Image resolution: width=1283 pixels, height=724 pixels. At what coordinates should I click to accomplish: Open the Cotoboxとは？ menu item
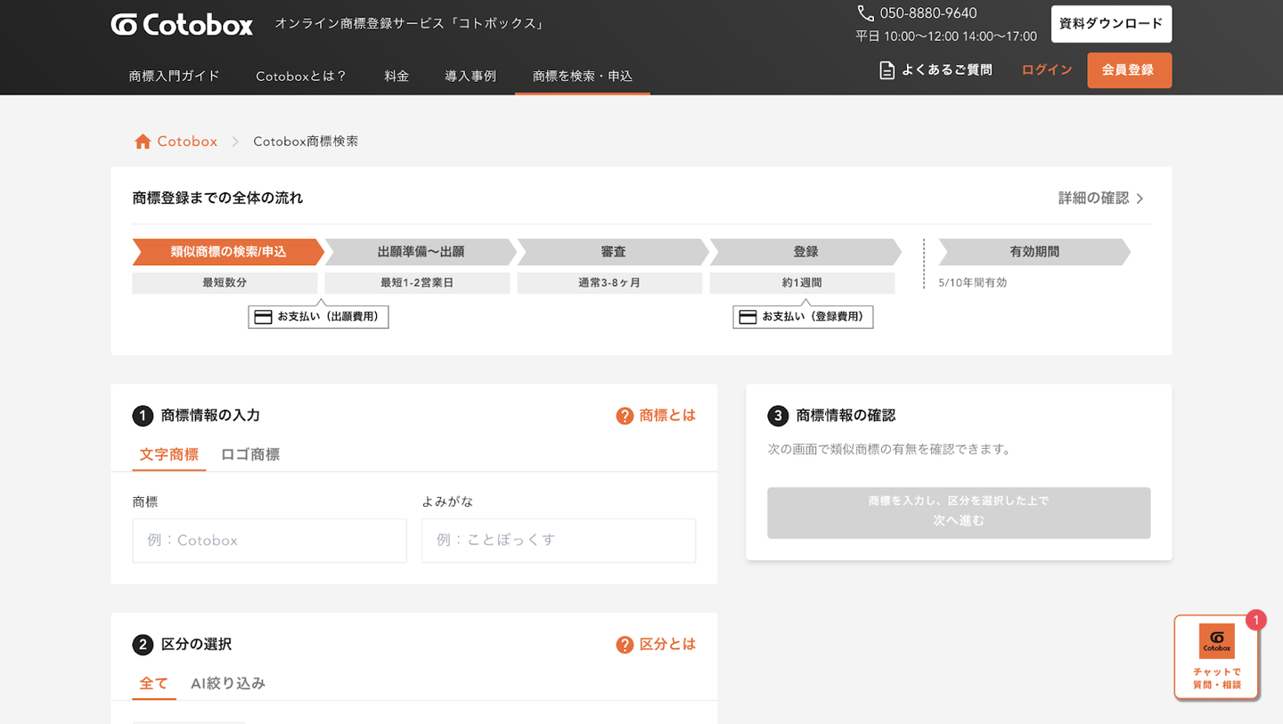pyautogui.click(x=301, y=77)
